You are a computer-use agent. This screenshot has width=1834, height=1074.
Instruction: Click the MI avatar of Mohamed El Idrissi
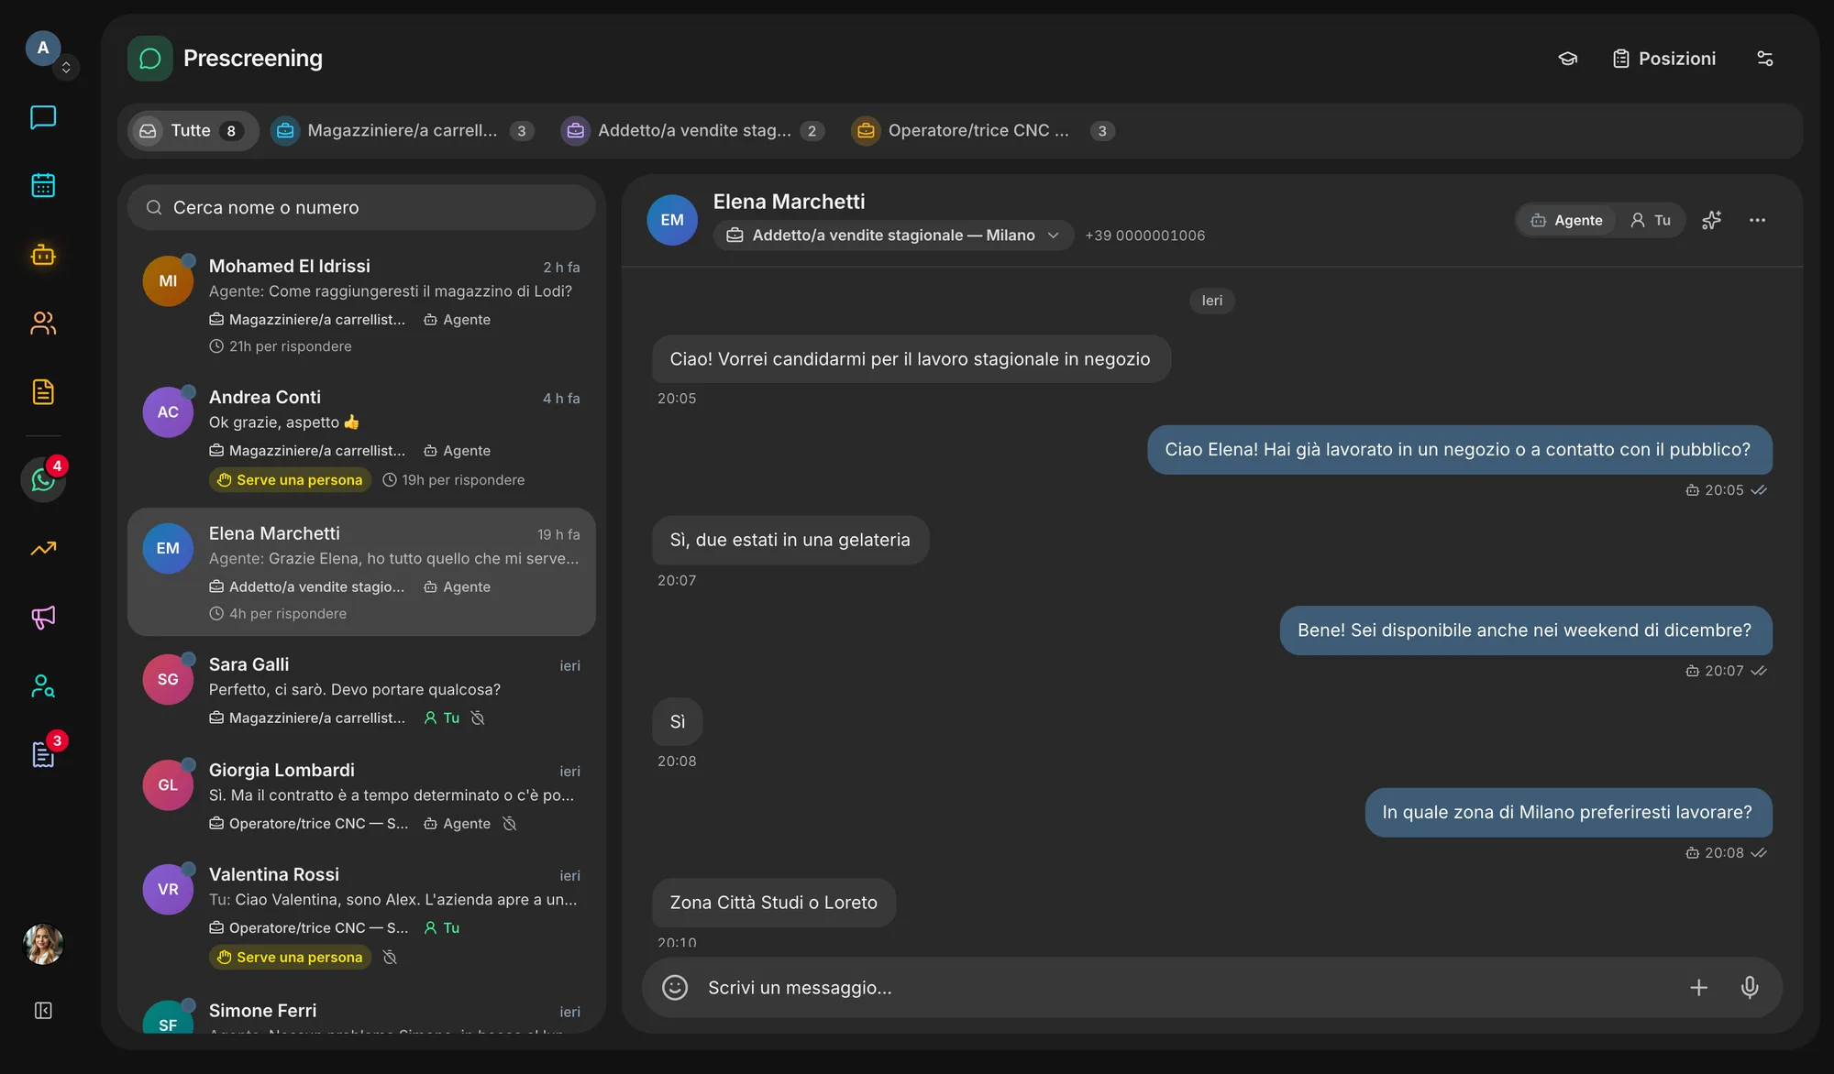[168, 281]
